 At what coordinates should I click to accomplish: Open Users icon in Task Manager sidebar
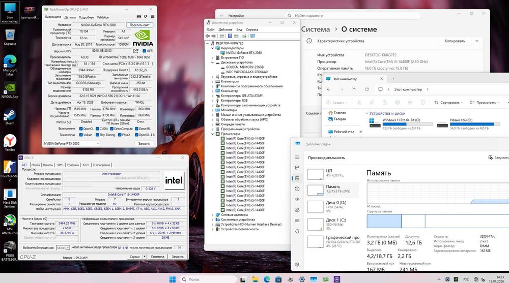[297, 210]
